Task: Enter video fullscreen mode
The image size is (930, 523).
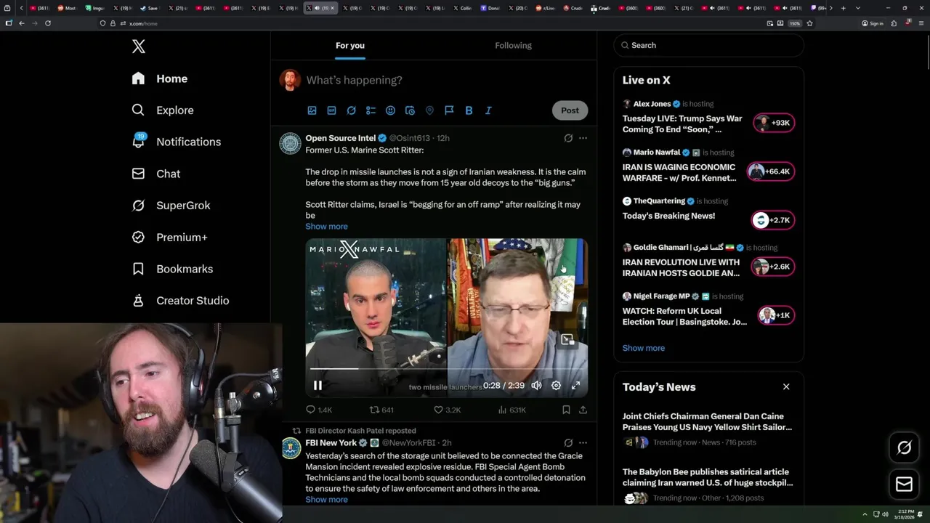Action: (x=575, y=386)
